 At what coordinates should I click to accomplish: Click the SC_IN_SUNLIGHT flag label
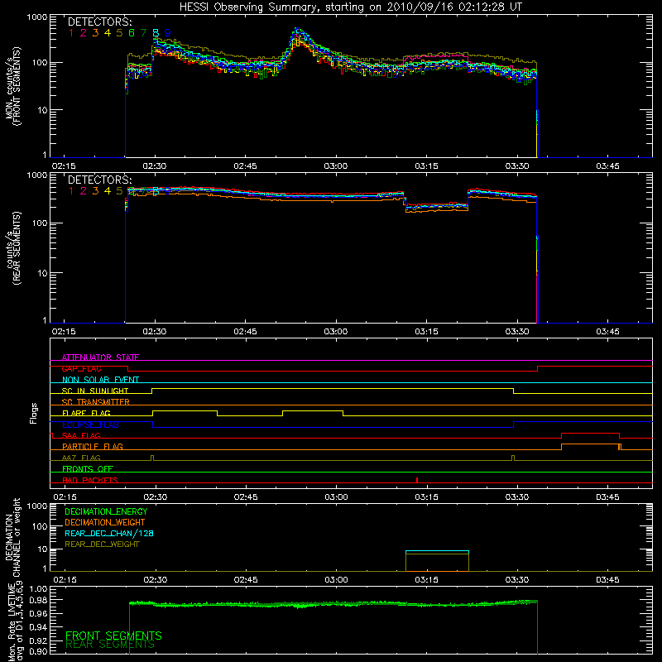pos(95,391)
